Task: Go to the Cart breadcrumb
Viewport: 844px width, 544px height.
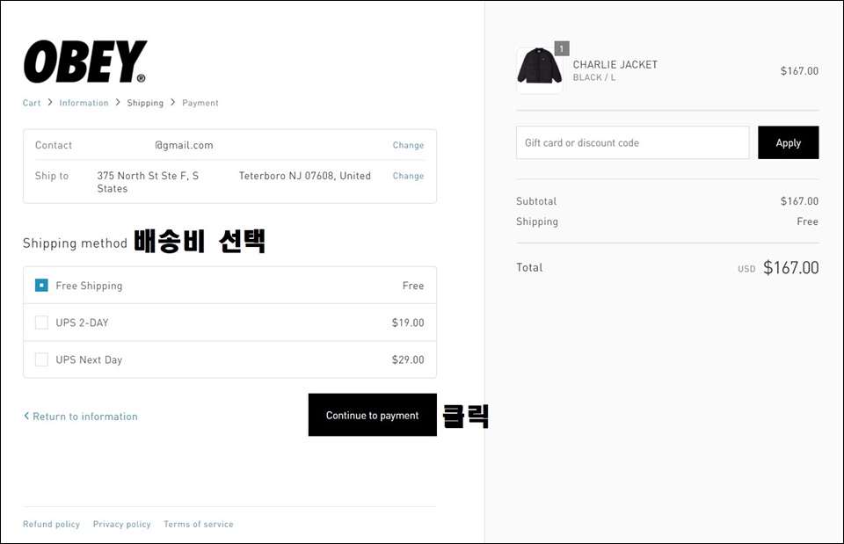Action: pyautogui.click(x=32, y=103)
